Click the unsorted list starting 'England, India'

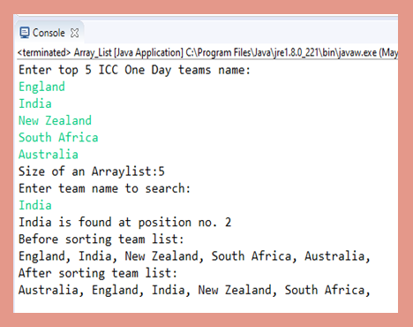(x=194, y=256)
